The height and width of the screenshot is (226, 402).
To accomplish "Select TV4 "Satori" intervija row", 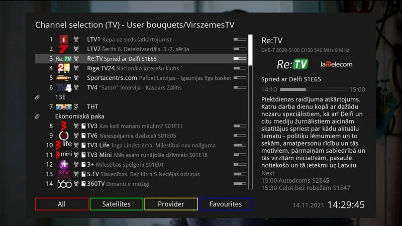I will point(141,87).
